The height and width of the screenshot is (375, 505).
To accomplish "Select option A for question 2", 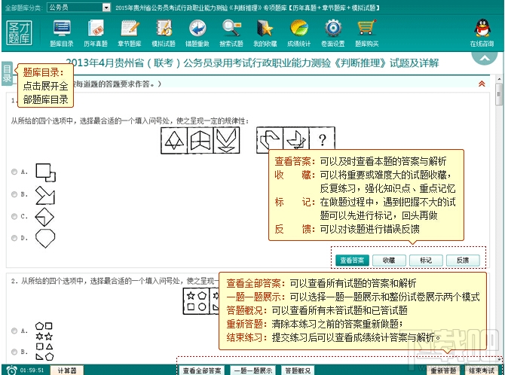I will tap(14, 331).
